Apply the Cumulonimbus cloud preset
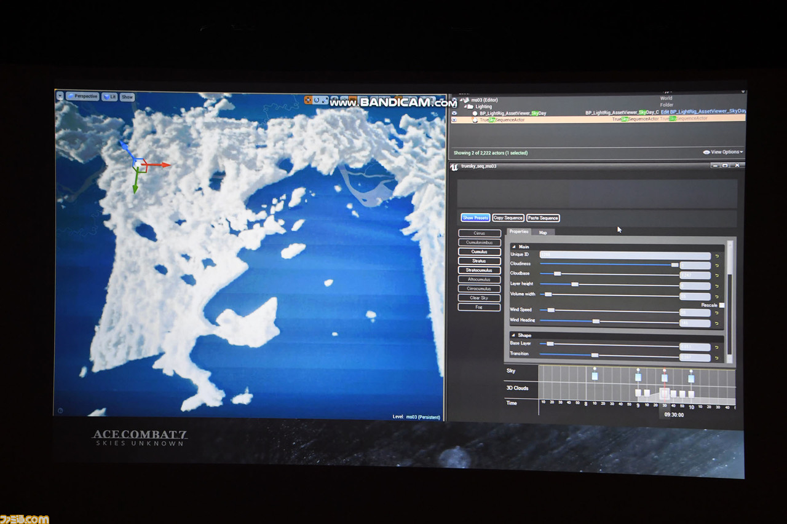The width and height of the screenshot is (787, 524). [479, 243]
